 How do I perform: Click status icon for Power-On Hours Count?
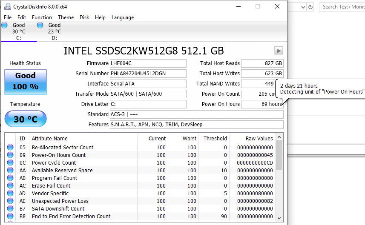point(10,155)
